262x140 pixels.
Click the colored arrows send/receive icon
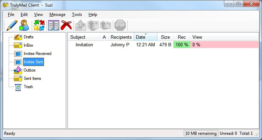click(x=39, y=25)
